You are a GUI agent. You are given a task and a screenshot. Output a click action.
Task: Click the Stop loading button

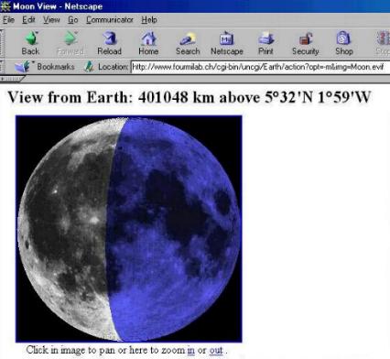(x=383, y=43)
